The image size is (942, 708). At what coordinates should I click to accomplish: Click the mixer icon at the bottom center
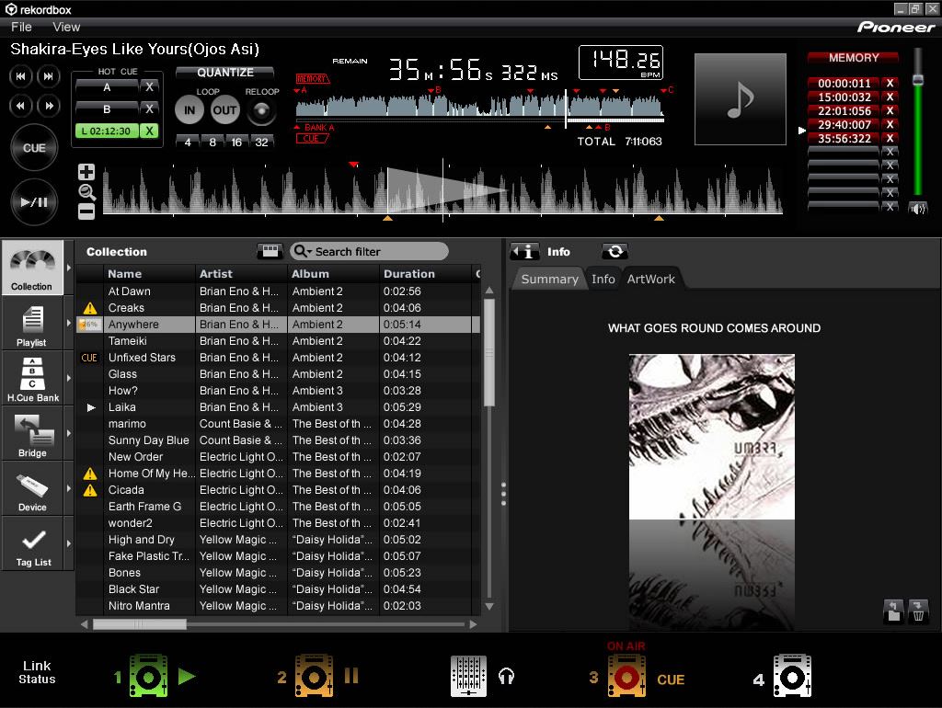click(468, 674)
